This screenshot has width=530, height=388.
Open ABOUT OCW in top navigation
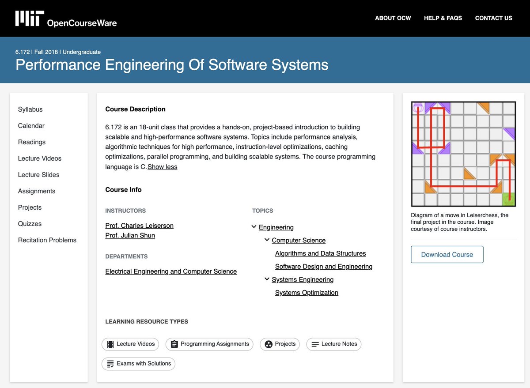(x=393, y=18)
